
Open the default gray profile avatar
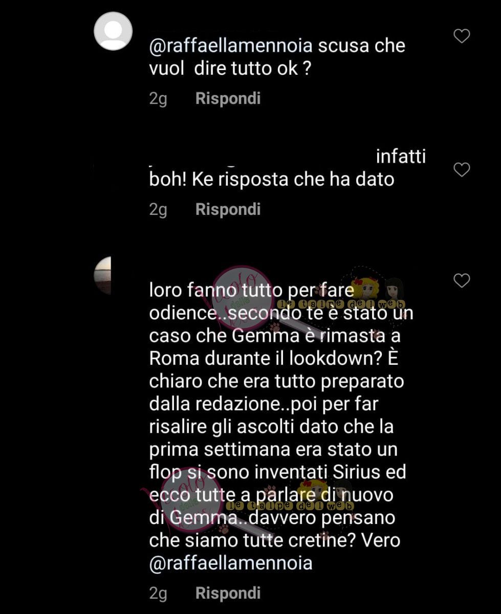(113, 31)
